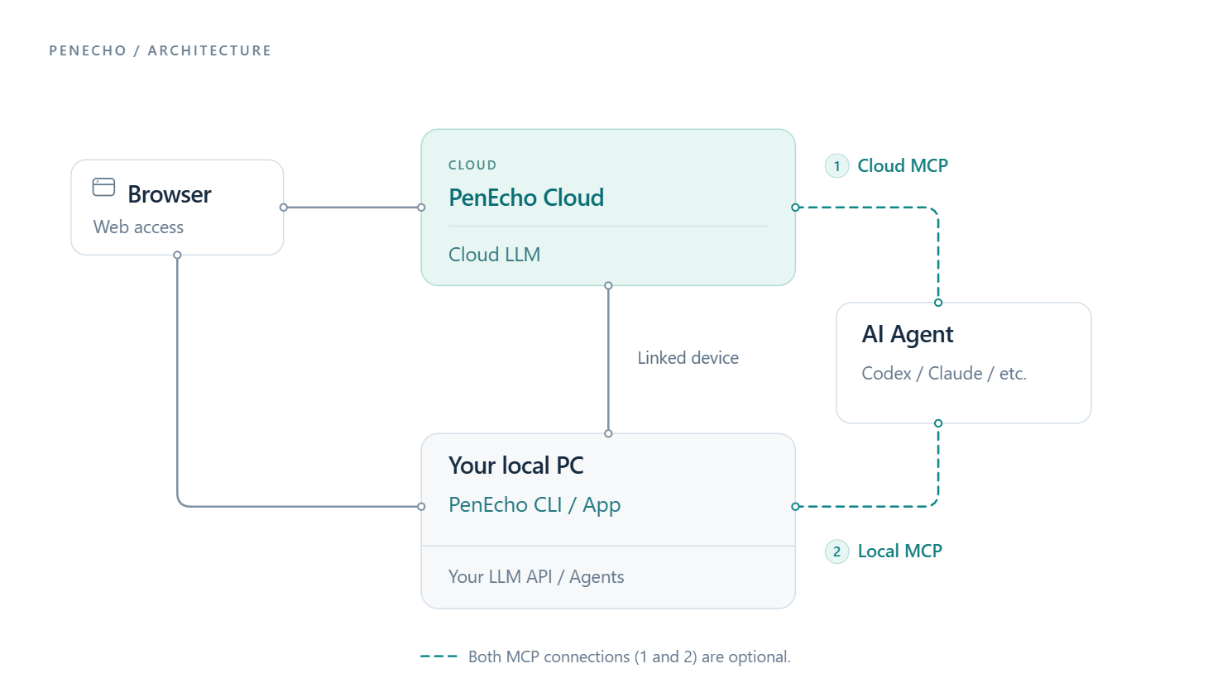Click the browser window icon
This screenshot has width=1227, height=697.
point(103,187)
